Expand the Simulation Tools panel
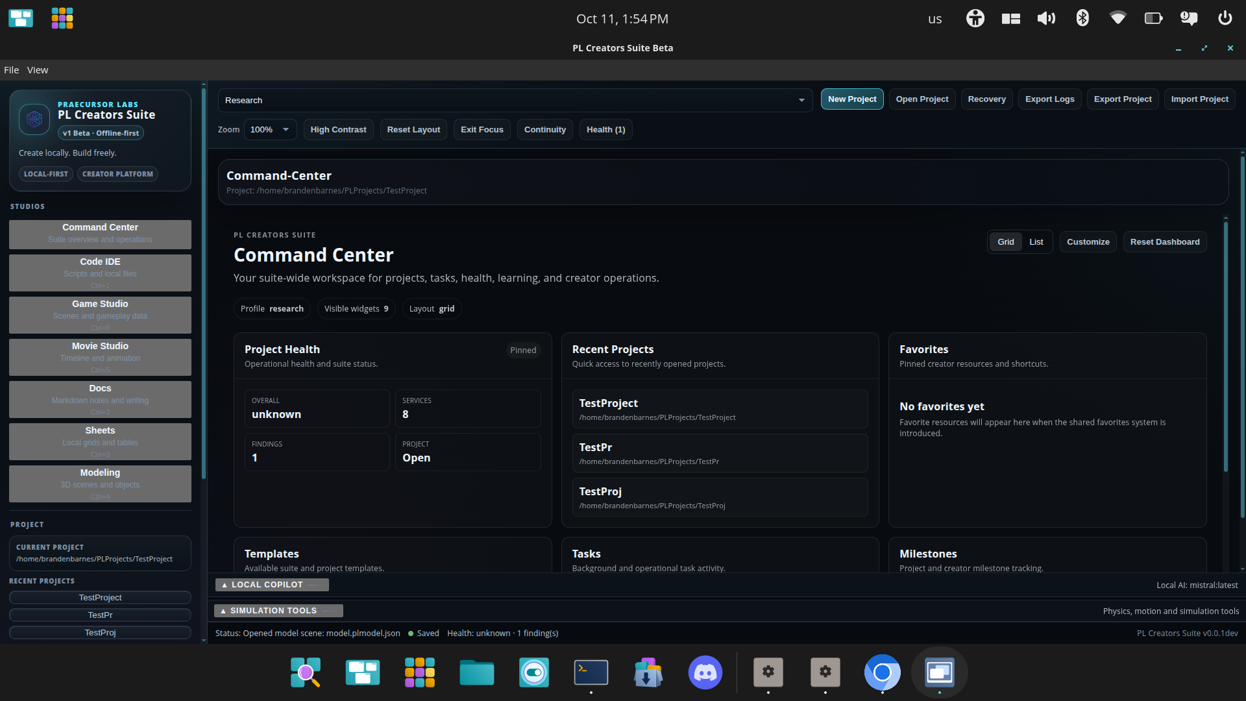The width and height of the screenshot is (1246, 701). pyautogui.click(x=278, y=611)
